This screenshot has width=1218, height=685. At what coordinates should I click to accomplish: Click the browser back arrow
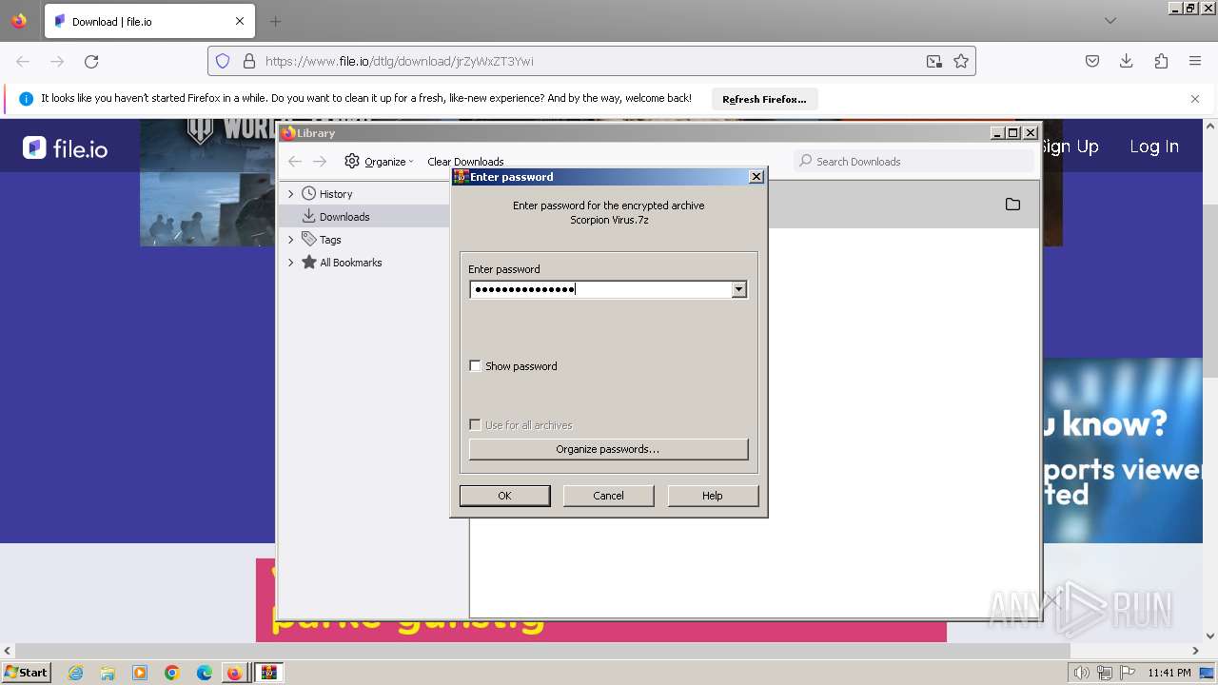click(23, 61)
